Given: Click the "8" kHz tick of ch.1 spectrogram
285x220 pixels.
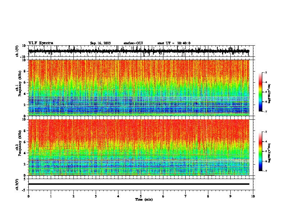Looking at the screenshot, I should click(x=25, y=71).
